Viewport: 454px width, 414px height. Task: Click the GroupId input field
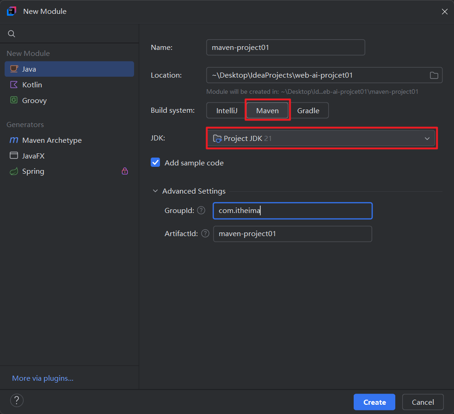pyautogui.click(x=293, y=211)
